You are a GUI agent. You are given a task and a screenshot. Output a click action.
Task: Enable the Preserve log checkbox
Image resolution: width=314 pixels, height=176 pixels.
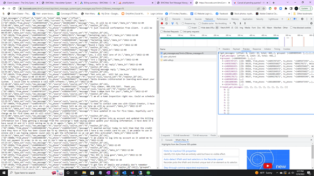[183, 23]
